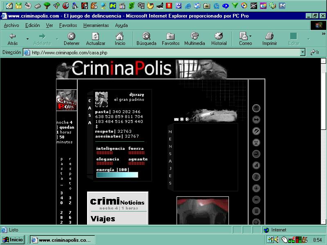Open the Viajes news headline
The image size is (327, 245).
click(x=103, y=219)
